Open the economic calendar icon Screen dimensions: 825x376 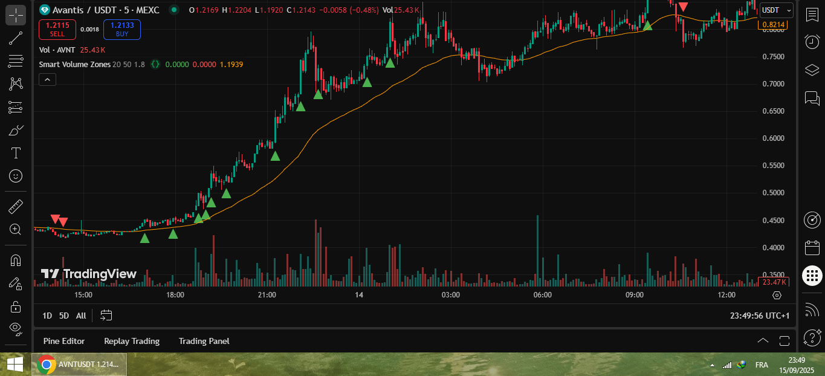coord(812,247)
